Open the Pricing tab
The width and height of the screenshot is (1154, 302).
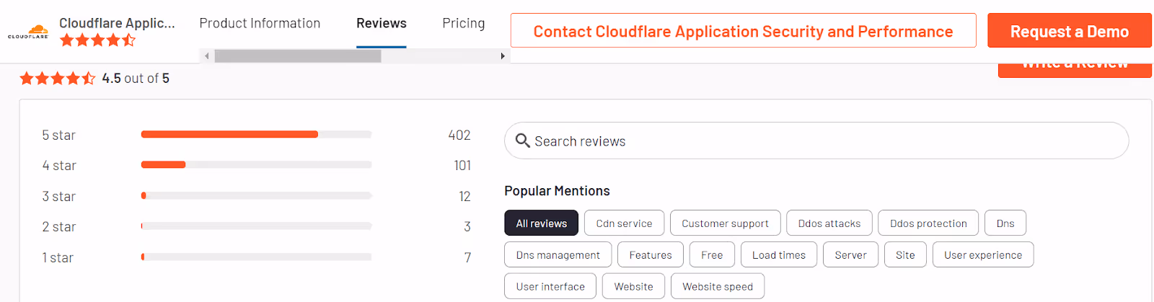click(x=464, y=23)
